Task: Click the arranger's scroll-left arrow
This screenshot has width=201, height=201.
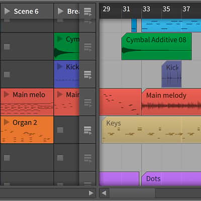Action: 104,193
